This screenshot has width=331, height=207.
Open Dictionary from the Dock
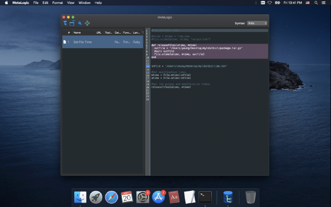[x=174, y=197]
